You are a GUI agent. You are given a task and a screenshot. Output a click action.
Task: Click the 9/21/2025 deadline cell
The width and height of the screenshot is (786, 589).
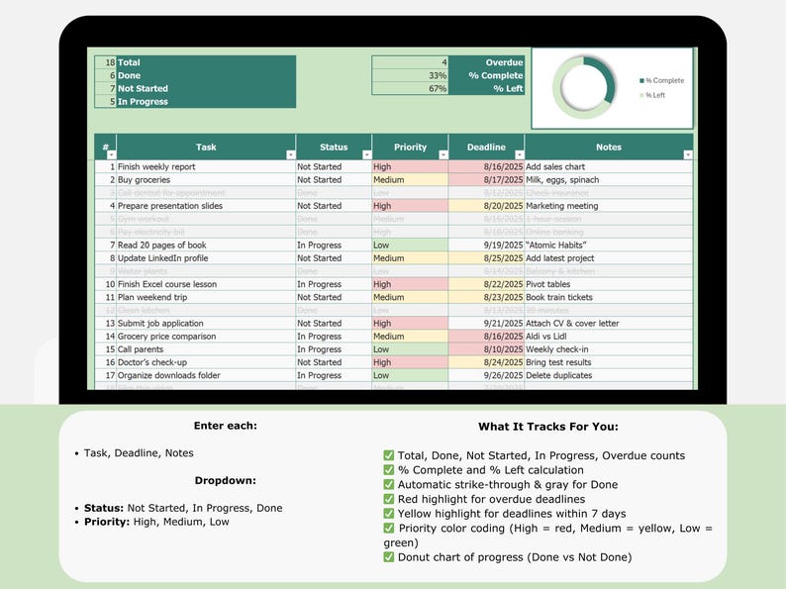(486, 324)
